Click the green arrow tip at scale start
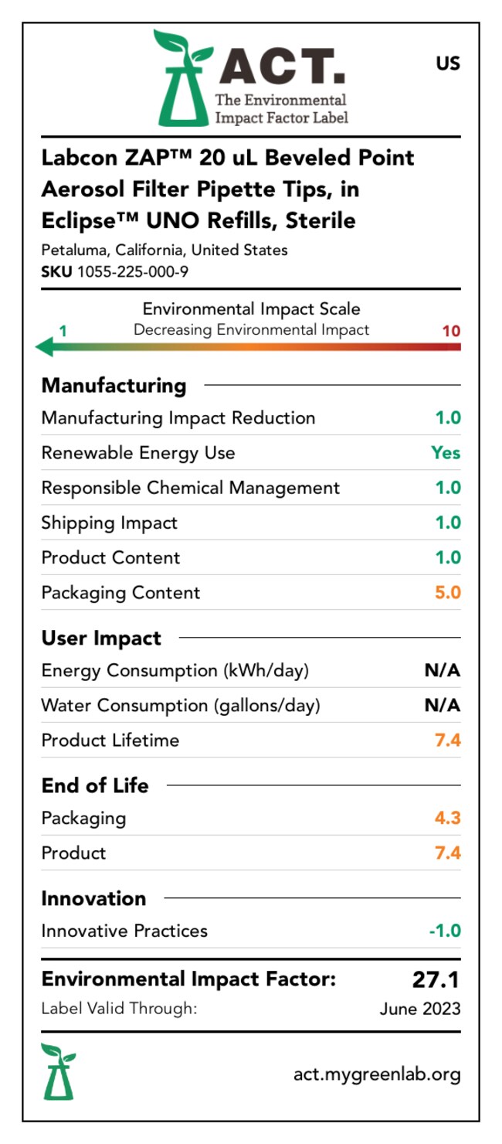The height and width of the screenshot is (1144, 502). click(x=45, y=347)
